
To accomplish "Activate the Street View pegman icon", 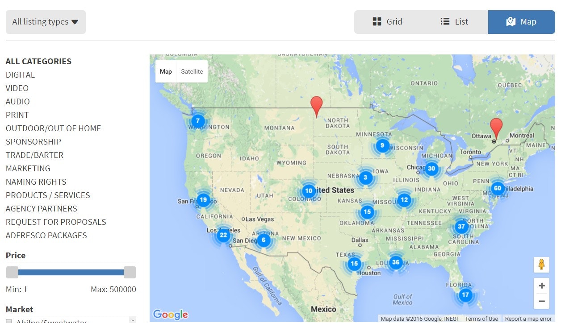I will pos(541,265).
